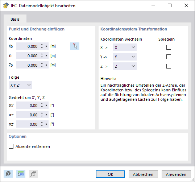Click the units and decimal places icon
Viewport: 195px width, 182px height.
(21, 174)
